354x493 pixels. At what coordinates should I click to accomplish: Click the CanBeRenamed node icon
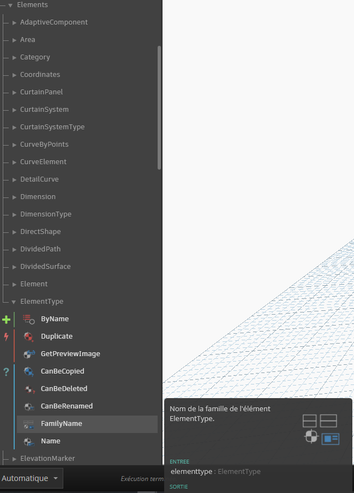click(x=29, y=406)
